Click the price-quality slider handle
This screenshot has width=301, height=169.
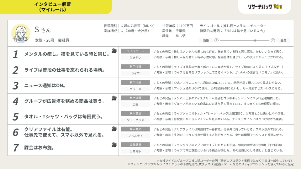click(x=255, y=40)
